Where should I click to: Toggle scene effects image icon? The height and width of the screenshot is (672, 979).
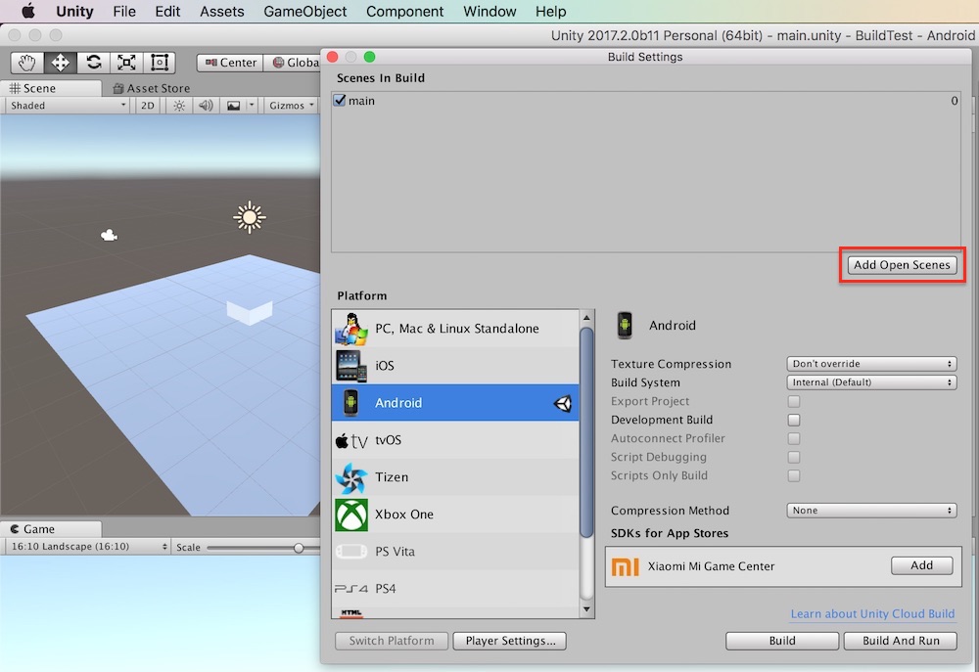click(234, 106)
